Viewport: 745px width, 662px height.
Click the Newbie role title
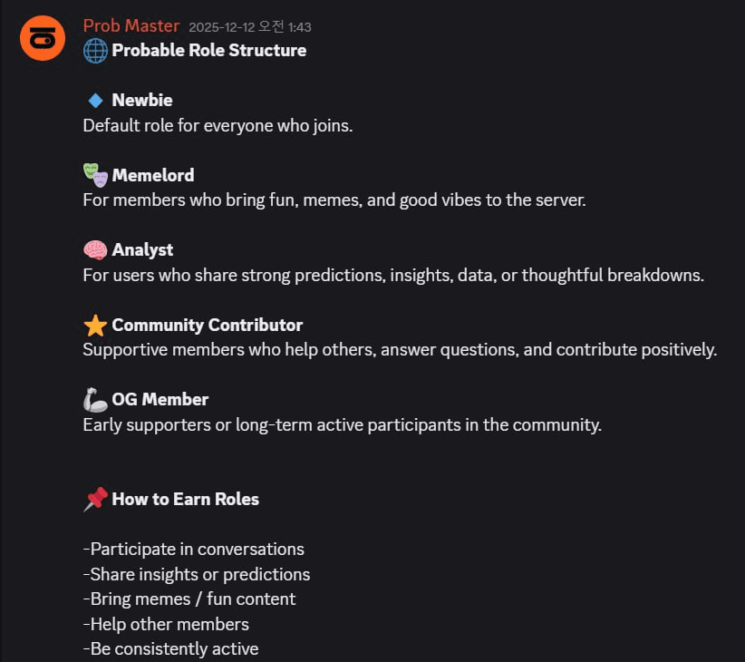(x=142, y=101)
